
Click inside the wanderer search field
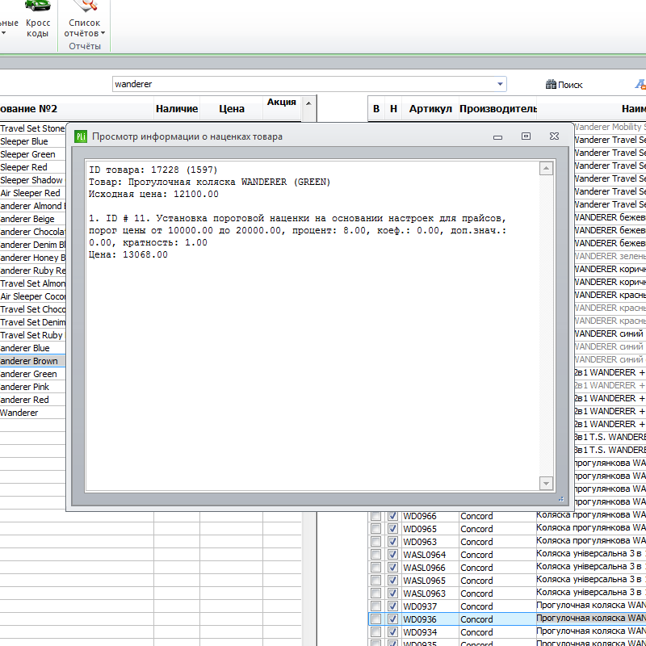click(304, 84)
